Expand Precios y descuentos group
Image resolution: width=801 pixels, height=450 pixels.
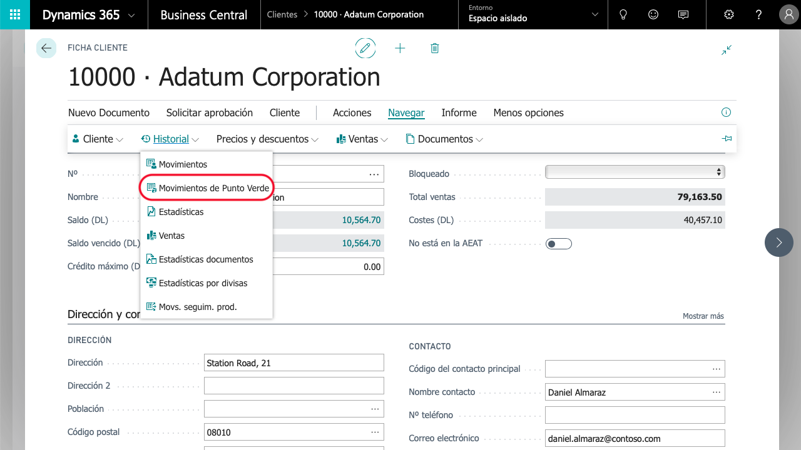click(268, 139)
